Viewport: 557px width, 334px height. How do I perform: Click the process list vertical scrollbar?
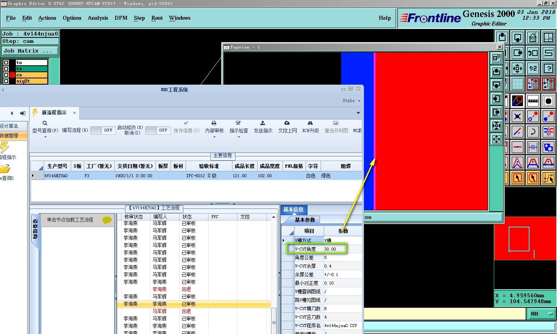[274, 274]
